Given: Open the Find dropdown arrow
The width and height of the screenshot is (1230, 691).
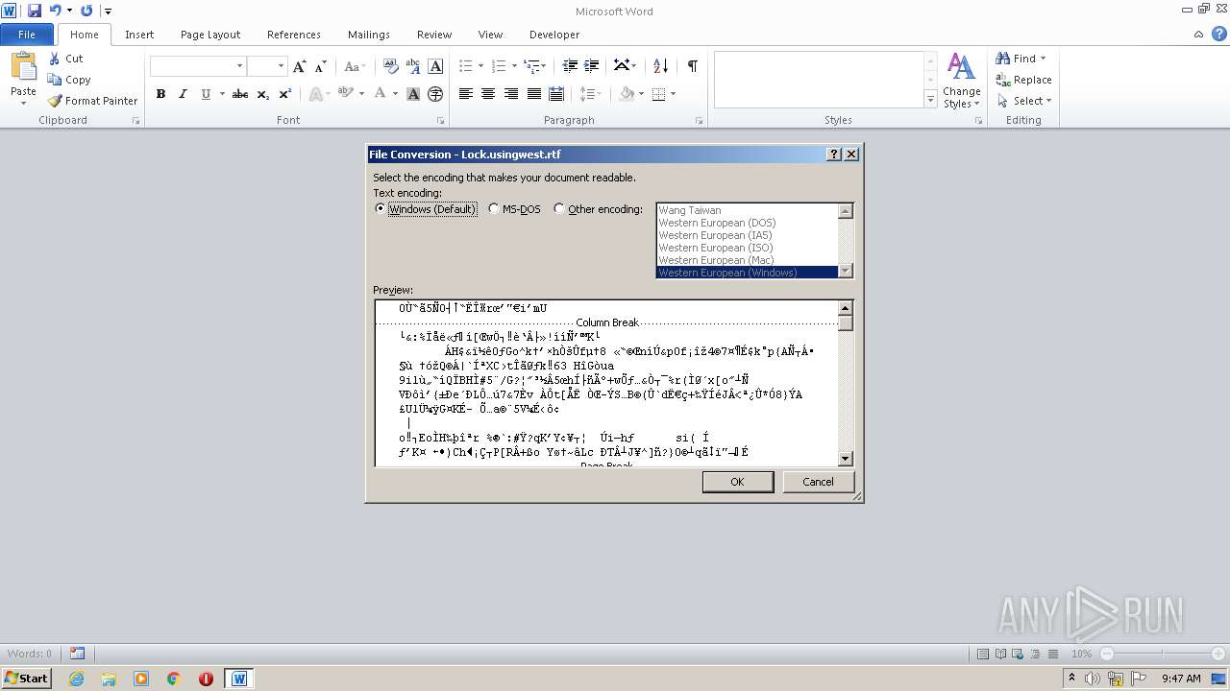Looking at the screenshot, I should [x=1044, y=59].
